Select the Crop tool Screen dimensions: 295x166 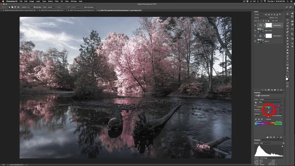tap(288, 26)
